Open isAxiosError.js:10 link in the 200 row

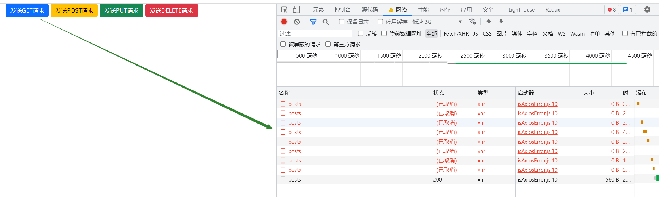[537, 179]
